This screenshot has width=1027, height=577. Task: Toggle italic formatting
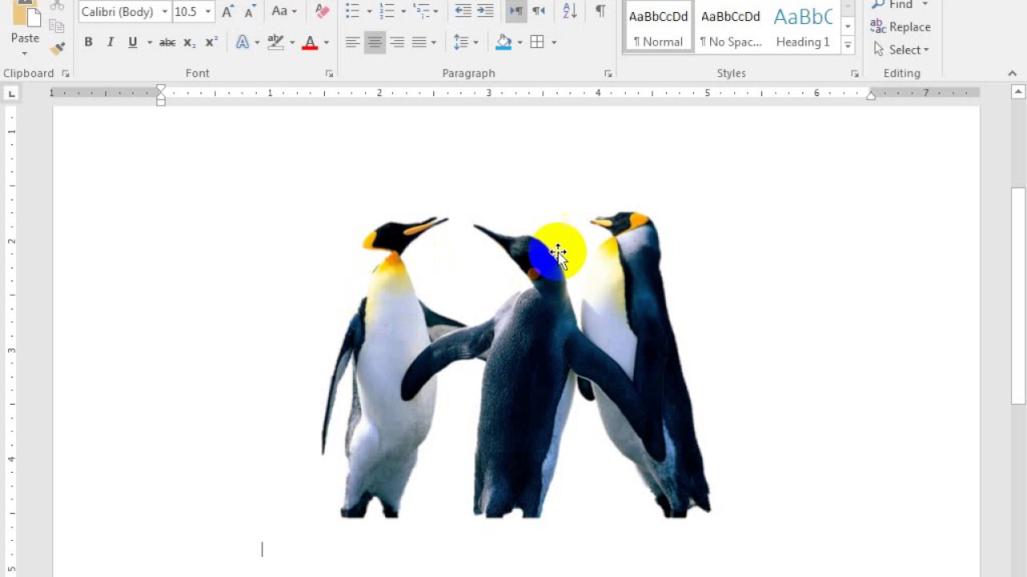click(x=110, y=42)
